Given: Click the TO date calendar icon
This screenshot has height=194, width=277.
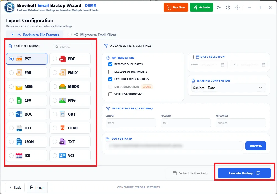Looking at the screenshot, I should tap(264, 65).
